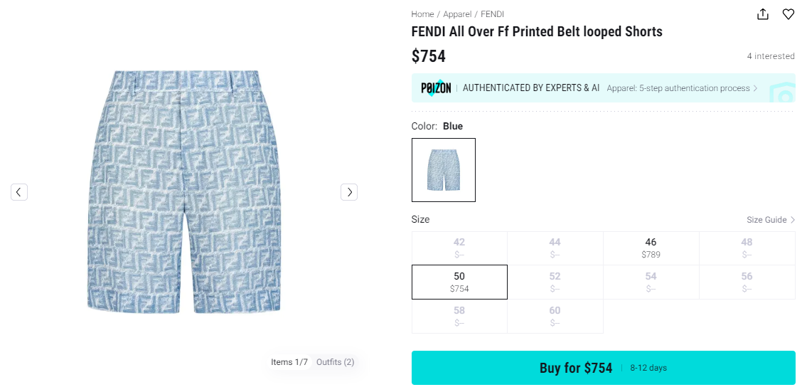802x392 pixels.
Task: Choose size 52 option
Action: [x=555, y=282]
